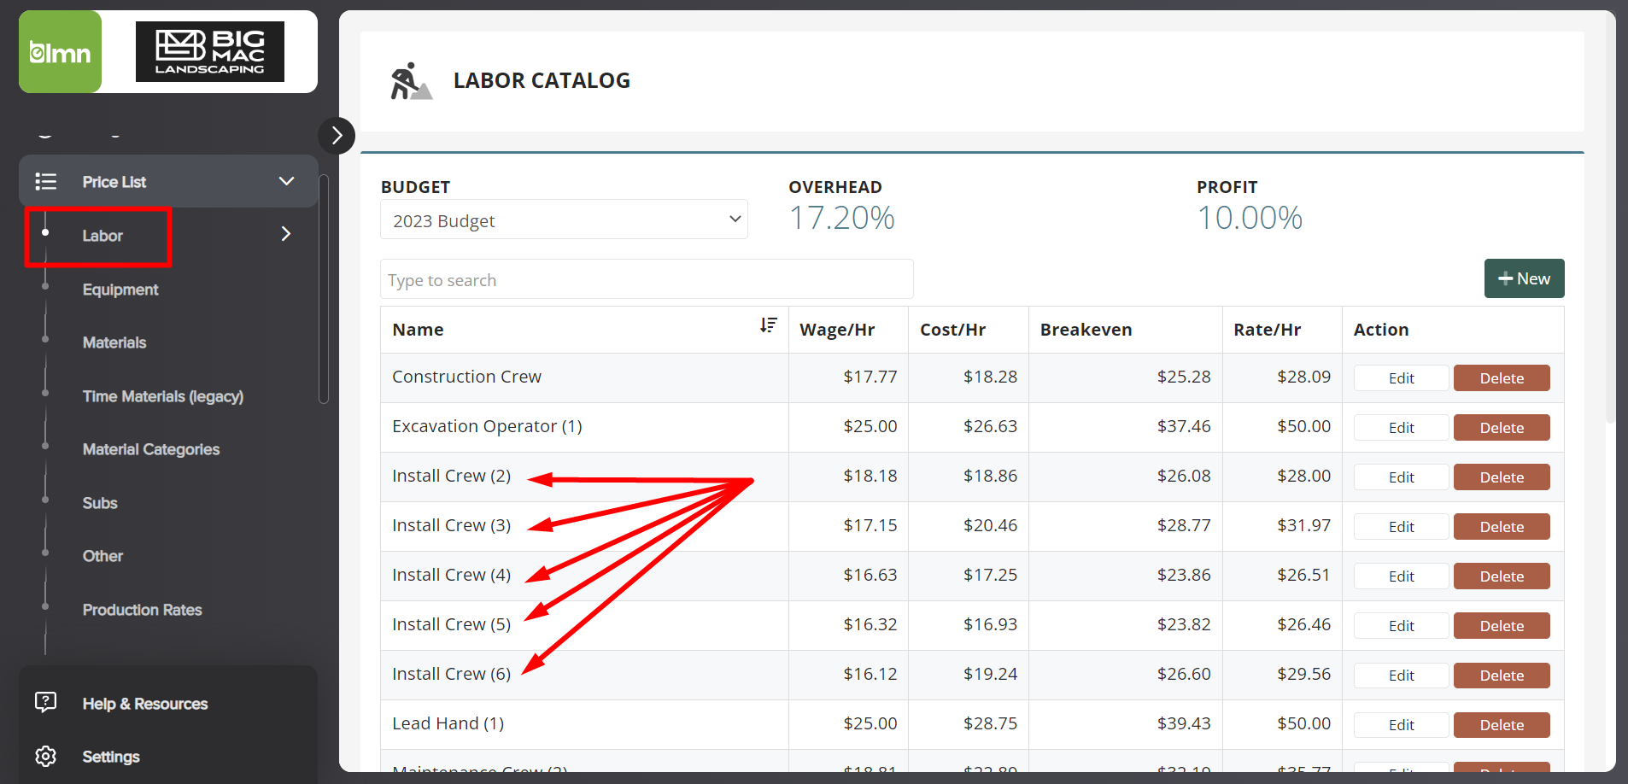Click the Wage/Hr column header

pos(837,330)
